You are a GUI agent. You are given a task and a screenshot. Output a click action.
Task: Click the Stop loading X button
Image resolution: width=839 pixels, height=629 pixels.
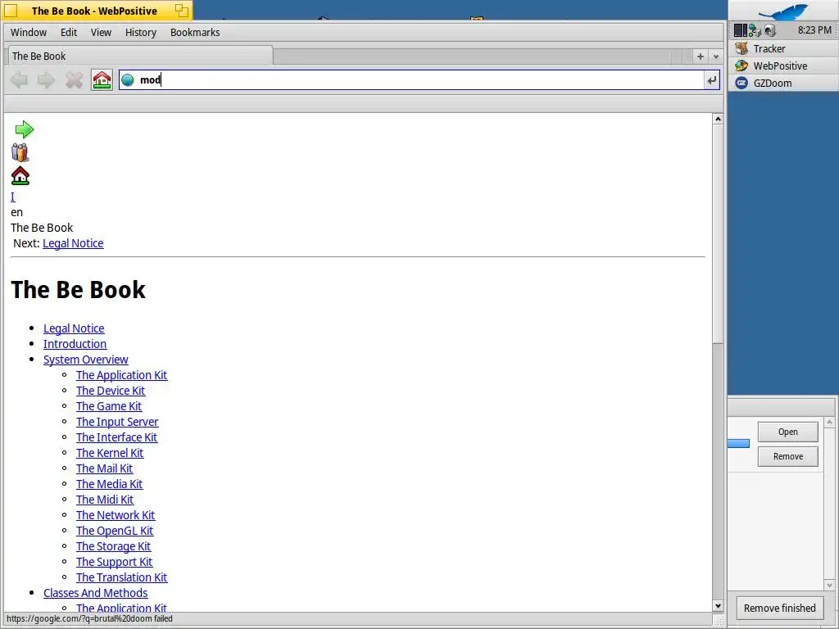(74, 80)
